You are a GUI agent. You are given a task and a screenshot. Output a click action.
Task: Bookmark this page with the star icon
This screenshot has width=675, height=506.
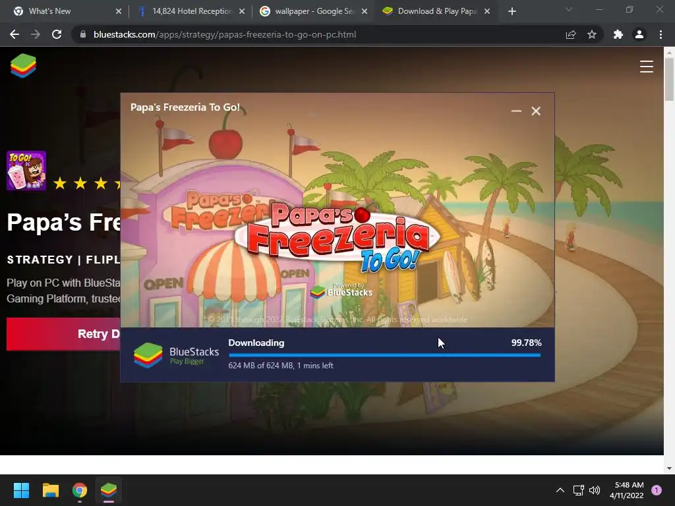pos(592,34)
